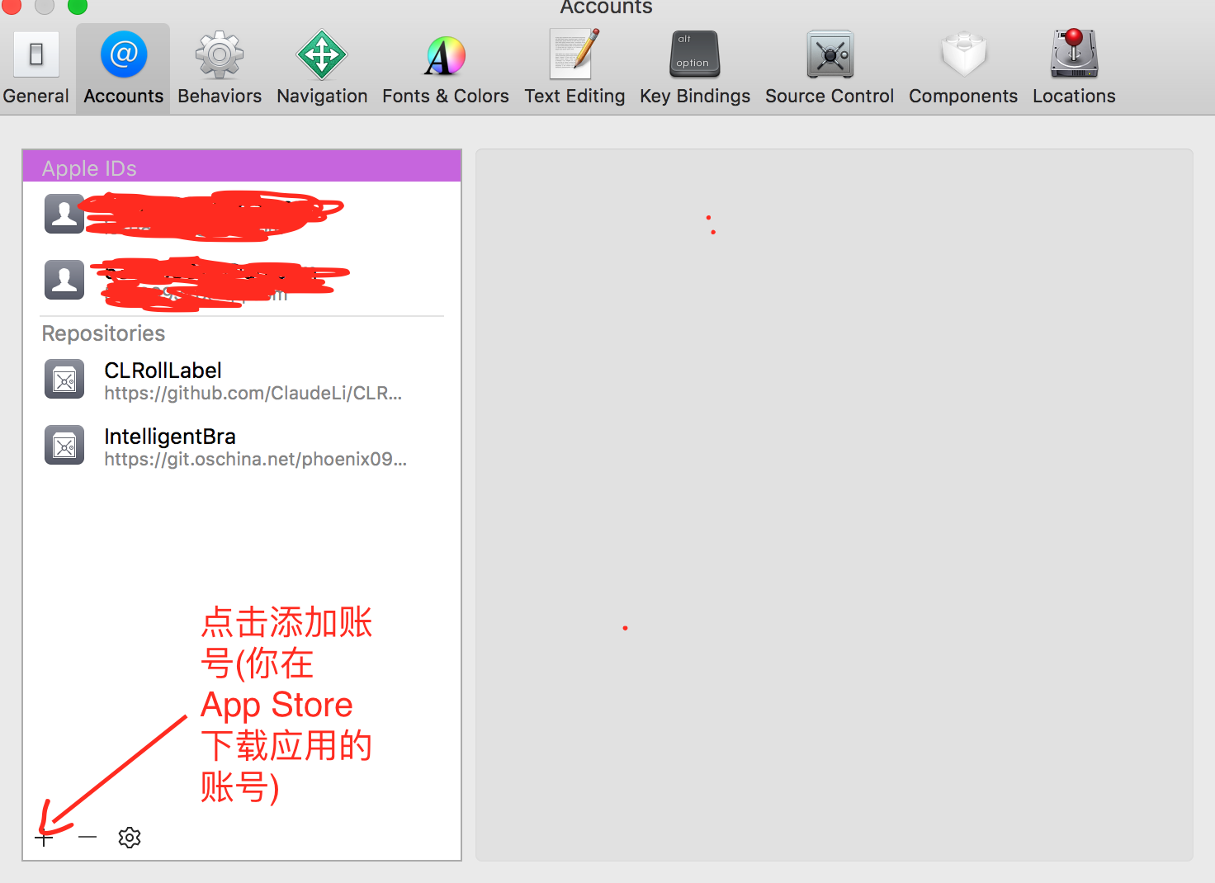Image resolution: width=1215 pixels, height=883 pixels.
Task: Click the Repositories section header
Action: [x=103, y=333]
